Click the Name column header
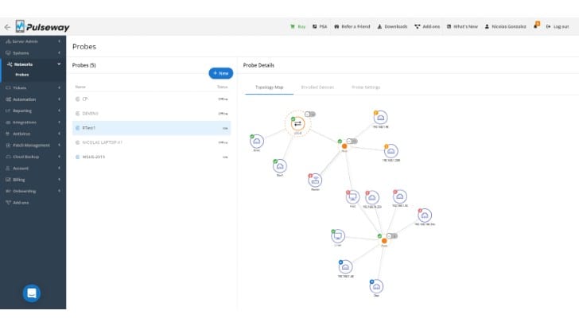Image resolution: width=579 pixels, height=326 pixels. [x=80, y=87]
